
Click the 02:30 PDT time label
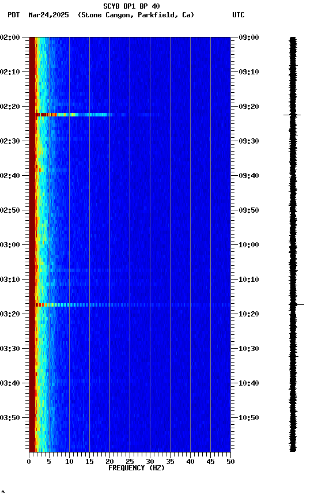[x=10, y=141]
